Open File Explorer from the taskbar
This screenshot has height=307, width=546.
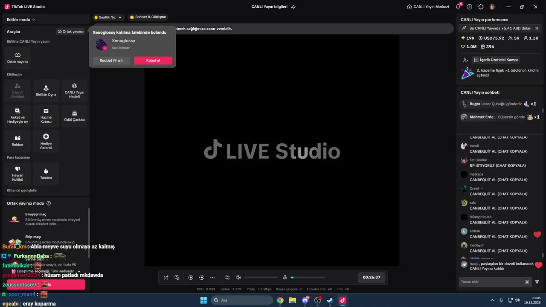click(293, 300)
